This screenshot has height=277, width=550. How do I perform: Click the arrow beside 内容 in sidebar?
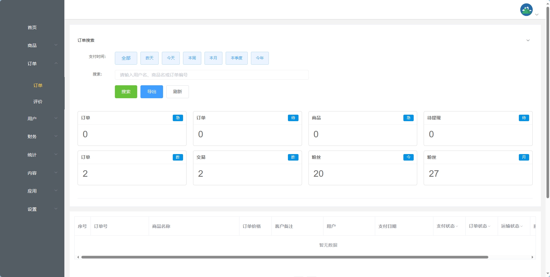coord(56,173)
